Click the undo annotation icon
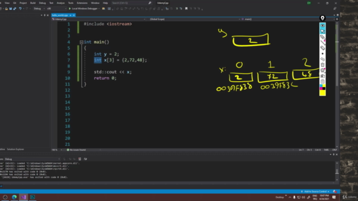 click(x=322, y=59)
